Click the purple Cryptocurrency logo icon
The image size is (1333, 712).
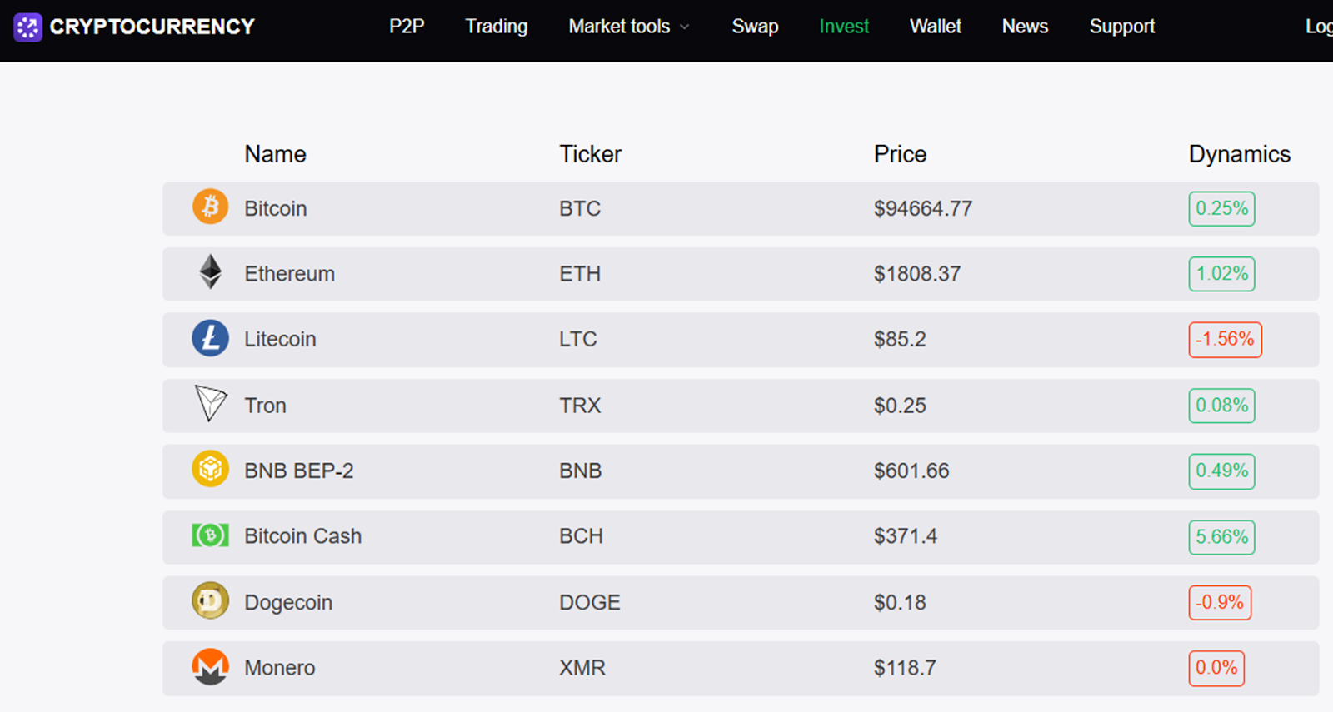tap(27, 27)
